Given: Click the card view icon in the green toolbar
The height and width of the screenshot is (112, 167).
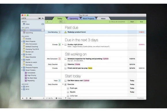Looking at the screenshot, I should point(64,22).
